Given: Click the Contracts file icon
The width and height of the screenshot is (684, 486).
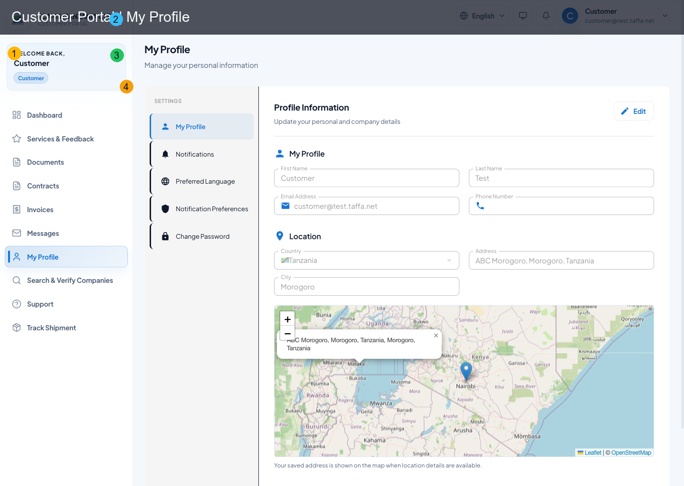Looking at the screenshot, I should click(x=17, y=186).
